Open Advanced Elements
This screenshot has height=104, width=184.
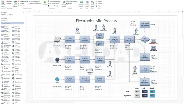click(35, 4)
